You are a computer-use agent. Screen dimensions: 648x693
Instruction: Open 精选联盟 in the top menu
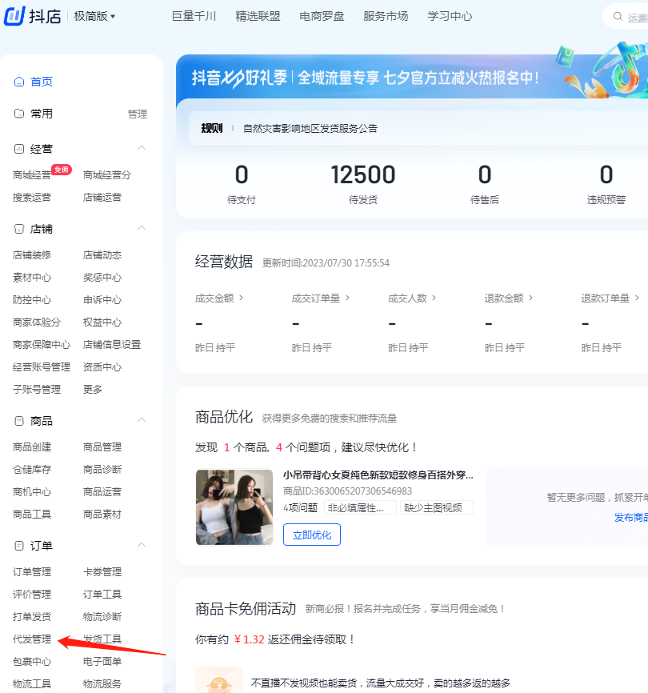point(258,16)
